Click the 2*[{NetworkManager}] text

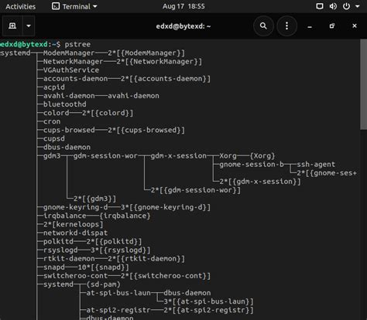click(159, 62)
